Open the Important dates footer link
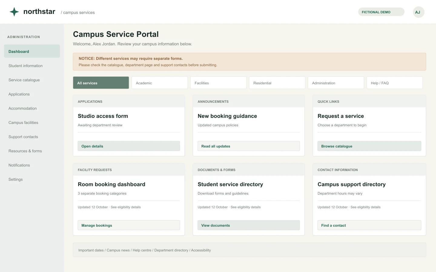This screenshot has width=436, height=272. [x=91, y=250]
